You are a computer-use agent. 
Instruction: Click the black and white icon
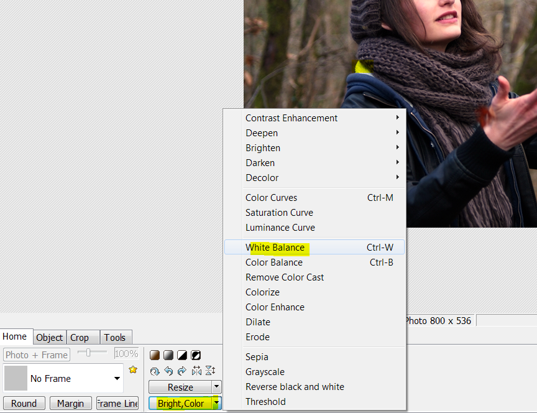pyautogui.click(x=182, y=355)
